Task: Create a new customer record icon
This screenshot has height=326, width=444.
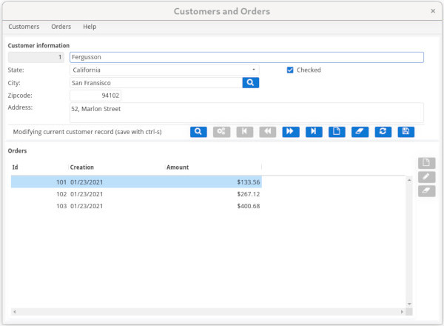Action: point(337,132)
